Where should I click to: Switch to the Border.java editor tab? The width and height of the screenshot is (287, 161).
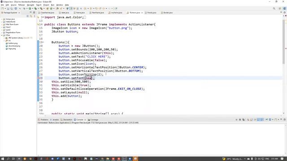pos(167,13)
